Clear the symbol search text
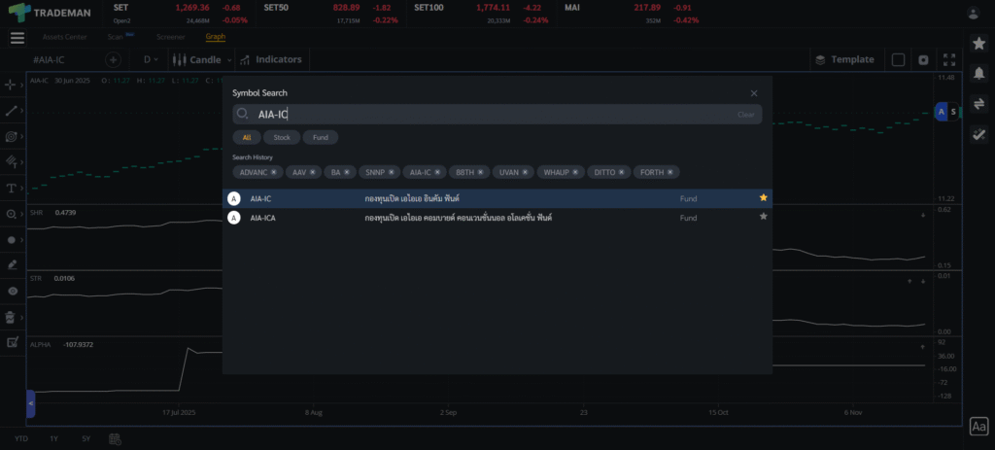The height and width of the screenshot is (450, 995). [745, 115]
